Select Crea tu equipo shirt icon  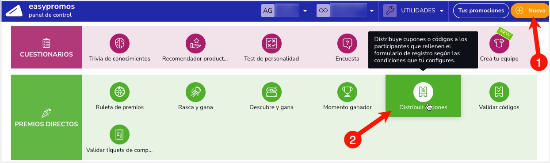pyautogui.click(x=499, y=43)
